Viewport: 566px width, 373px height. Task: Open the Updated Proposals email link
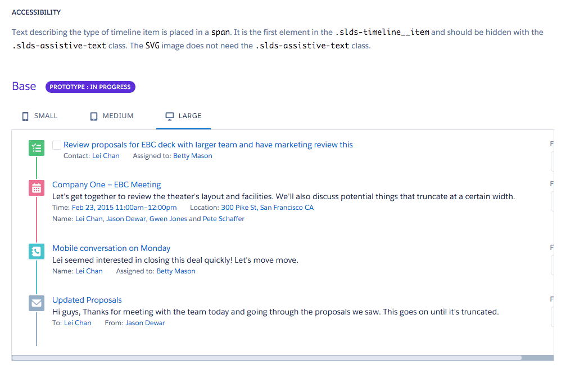(87, 300)
